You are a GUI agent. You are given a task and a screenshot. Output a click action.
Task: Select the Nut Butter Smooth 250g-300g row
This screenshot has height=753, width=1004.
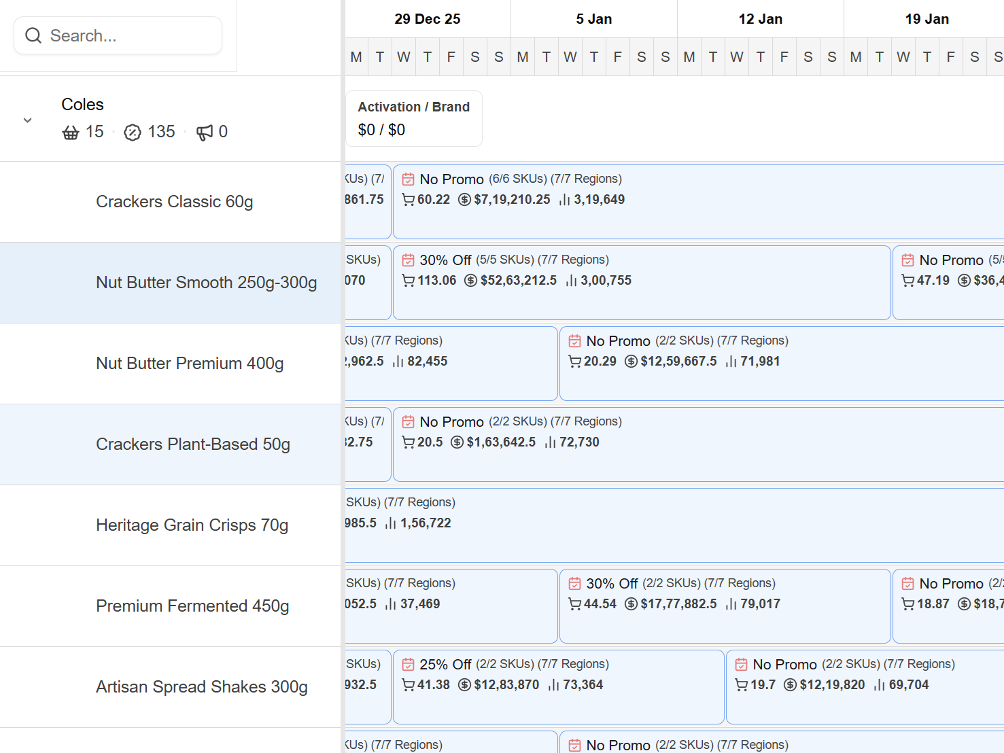tap(171, 283)
